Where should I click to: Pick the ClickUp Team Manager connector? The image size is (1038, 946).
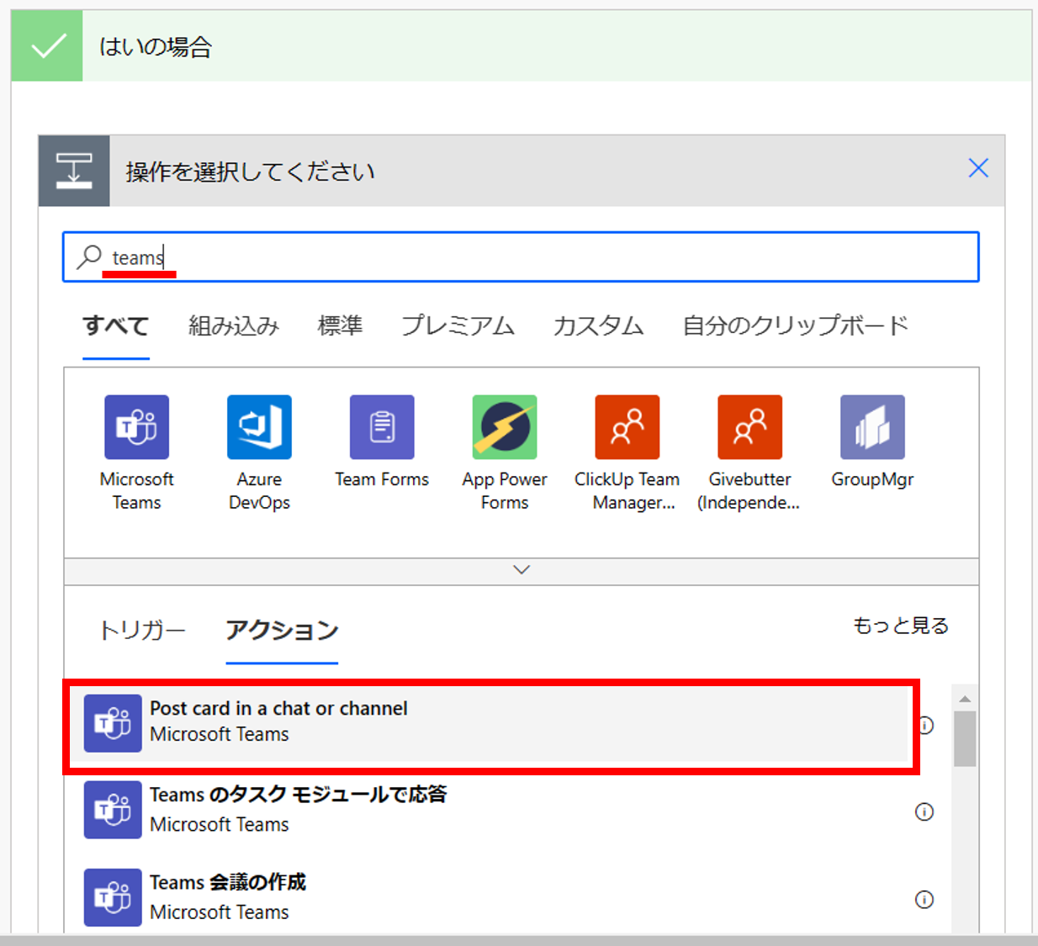(x=628, y=427)
